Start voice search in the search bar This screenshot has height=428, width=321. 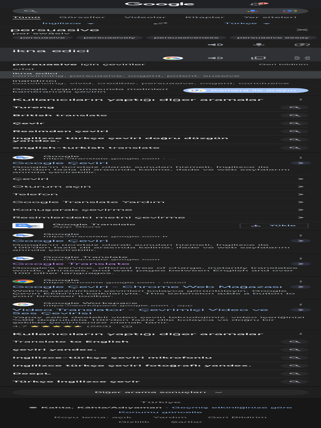pos(253,11)
